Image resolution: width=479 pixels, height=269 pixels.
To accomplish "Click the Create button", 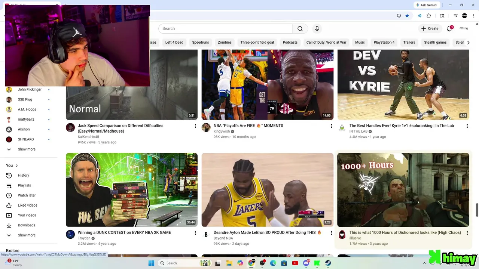I will [430, 28].
